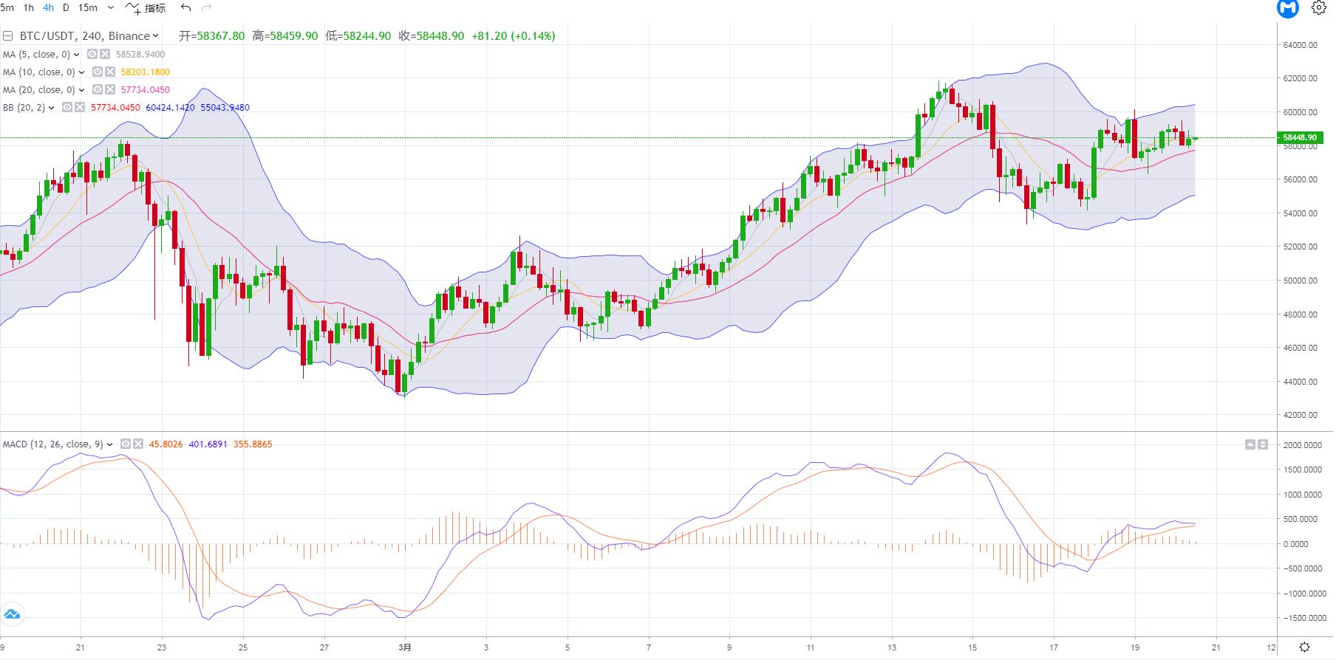Click BB lower value 55043.9480
The height and width of the screenshot is (660, 1336).
pos(225,108)
